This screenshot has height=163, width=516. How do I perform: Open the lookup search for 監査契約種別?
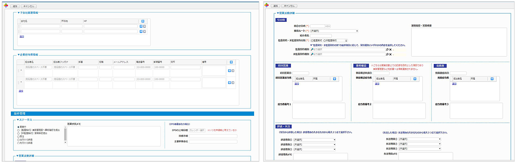(x=387, y=49)
